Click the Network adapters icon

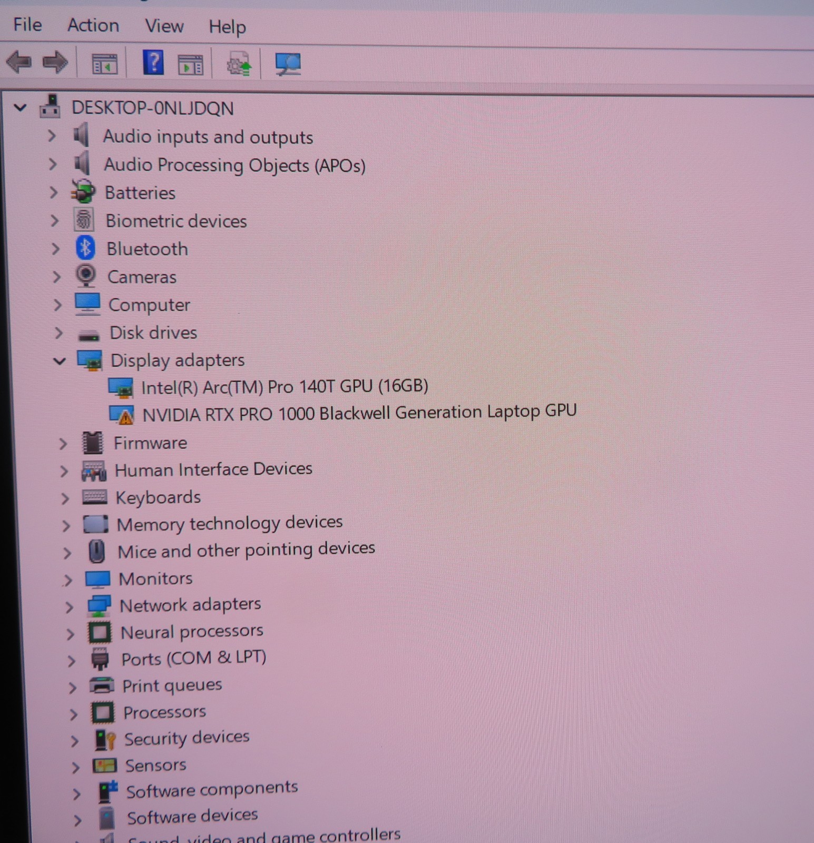100,606
